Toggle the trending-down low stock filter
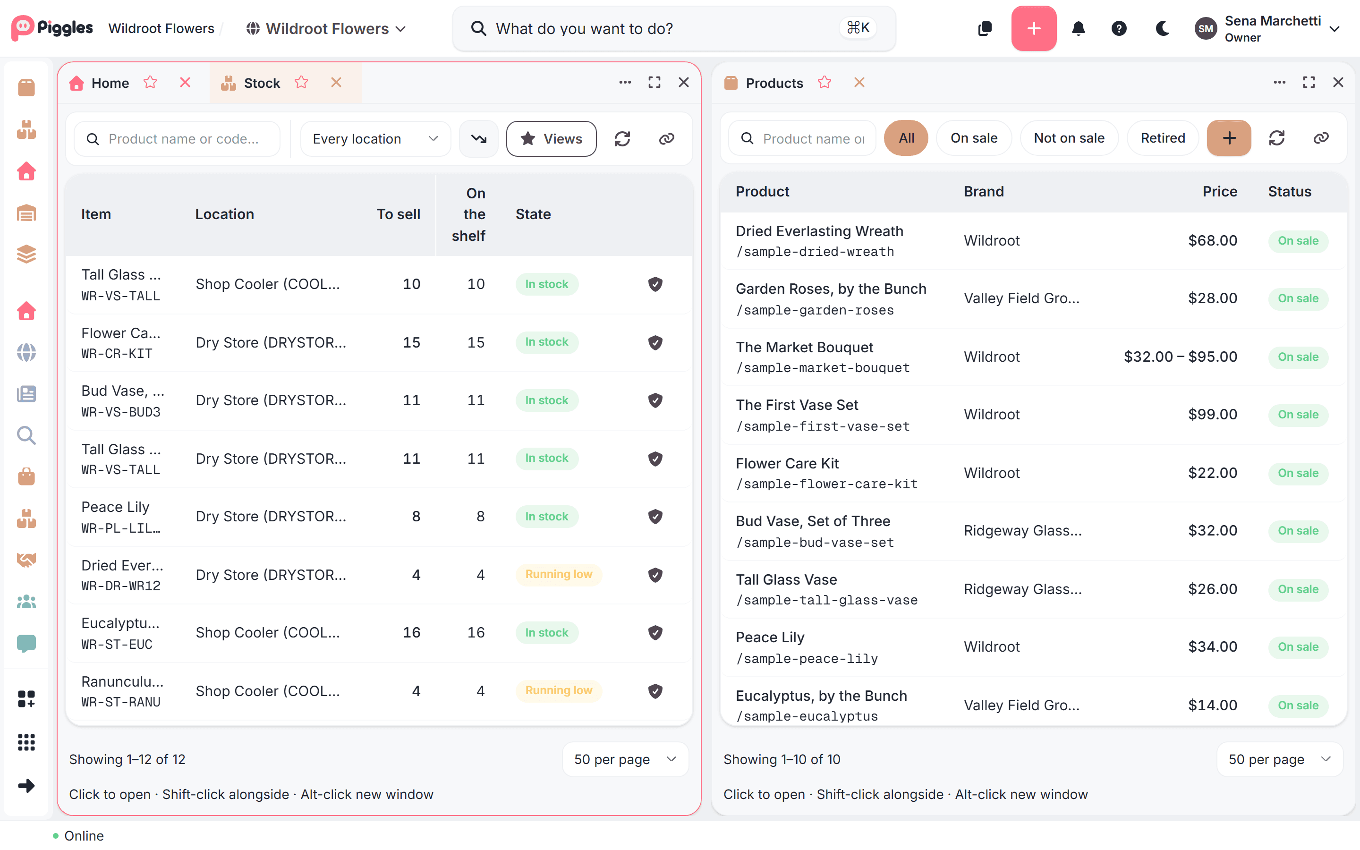 (x=478, y=138)
